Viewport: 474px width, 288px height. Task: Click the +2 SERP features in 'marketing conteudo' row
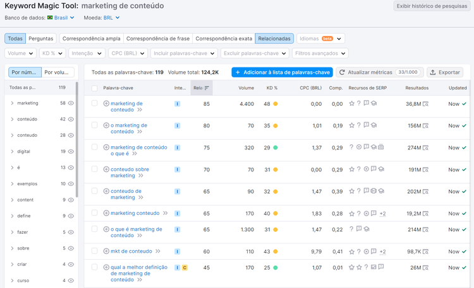(383, 214)
